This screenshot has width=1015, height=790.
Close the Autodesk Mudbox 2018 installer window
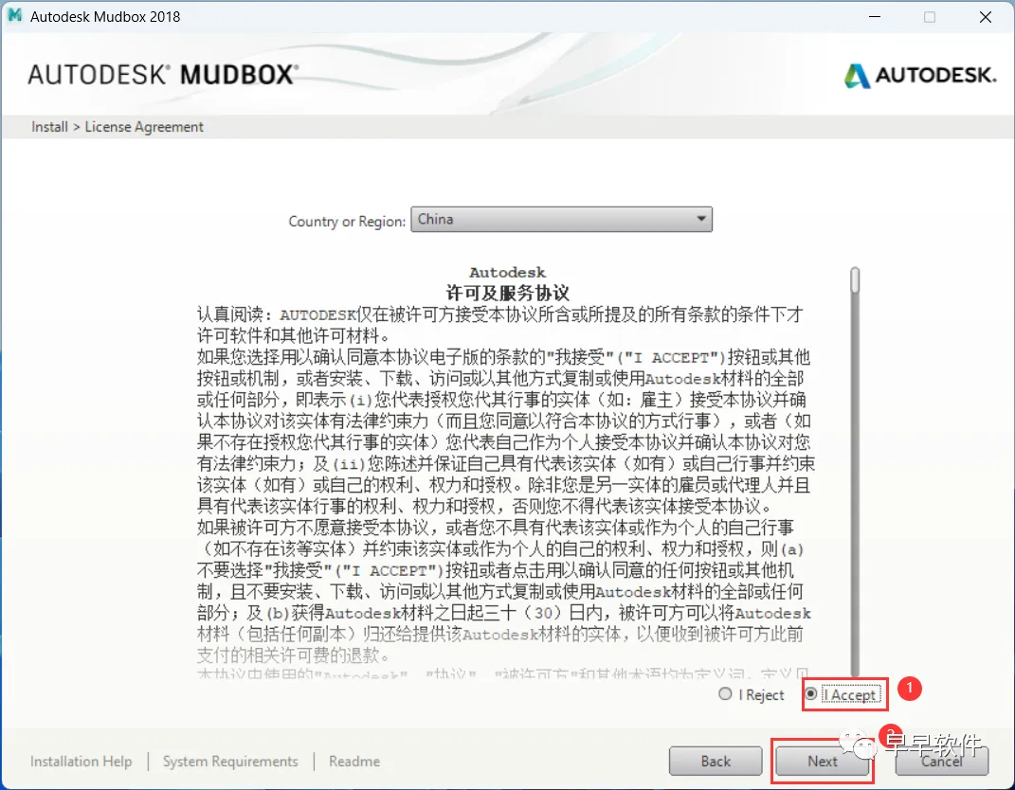pyautogui.click(x=986, y=17)
